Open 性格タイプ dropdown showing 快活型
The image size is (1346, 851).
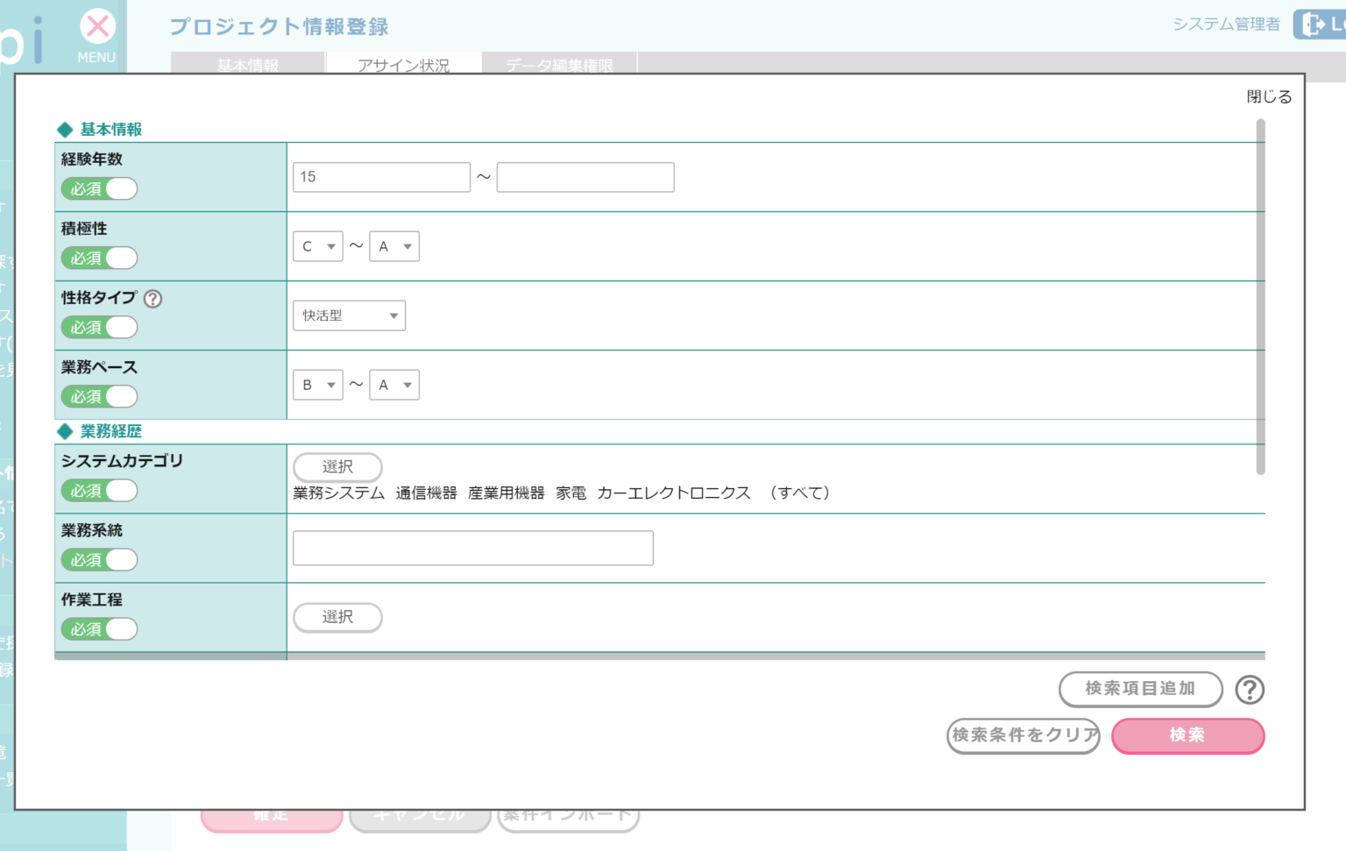point(349,316)
